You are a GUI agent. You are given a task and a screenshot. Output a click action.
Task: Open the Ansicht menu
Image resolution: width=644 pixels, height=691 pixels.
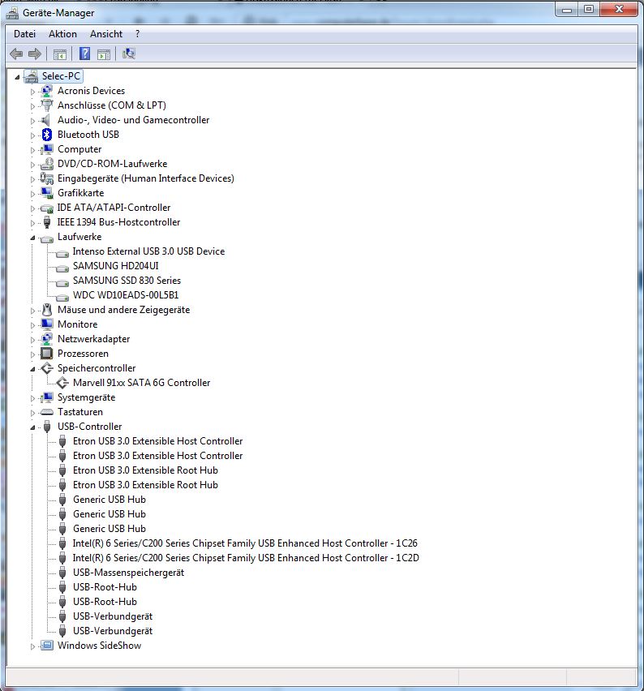point(106,34)
